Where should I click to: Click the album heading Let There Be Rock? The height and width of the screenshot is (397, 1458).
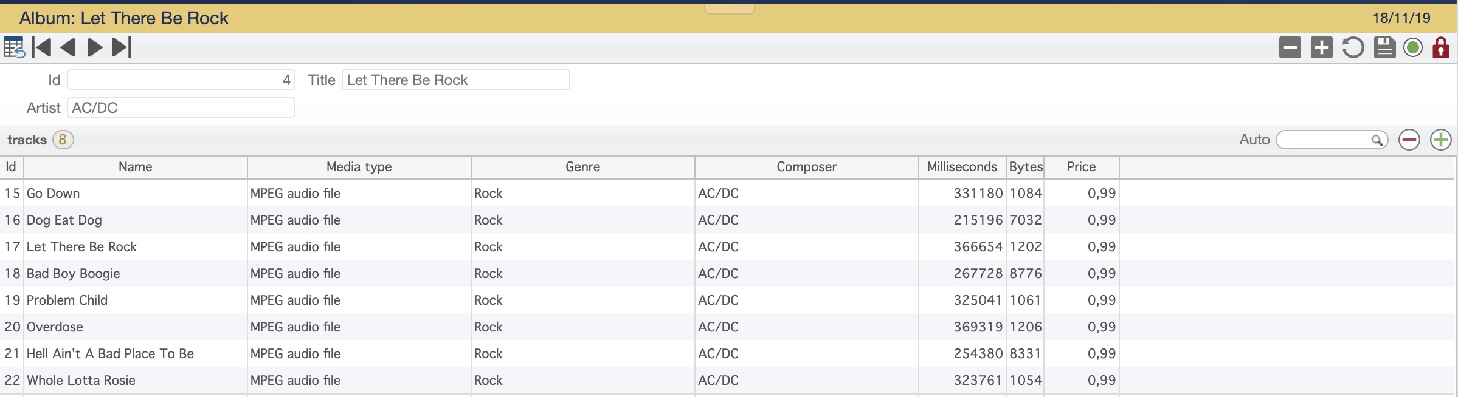point(124,18)
